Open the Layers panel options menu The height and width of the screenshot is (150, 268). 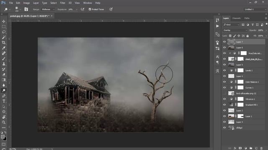pyautogui.click(x=266, y=18)
